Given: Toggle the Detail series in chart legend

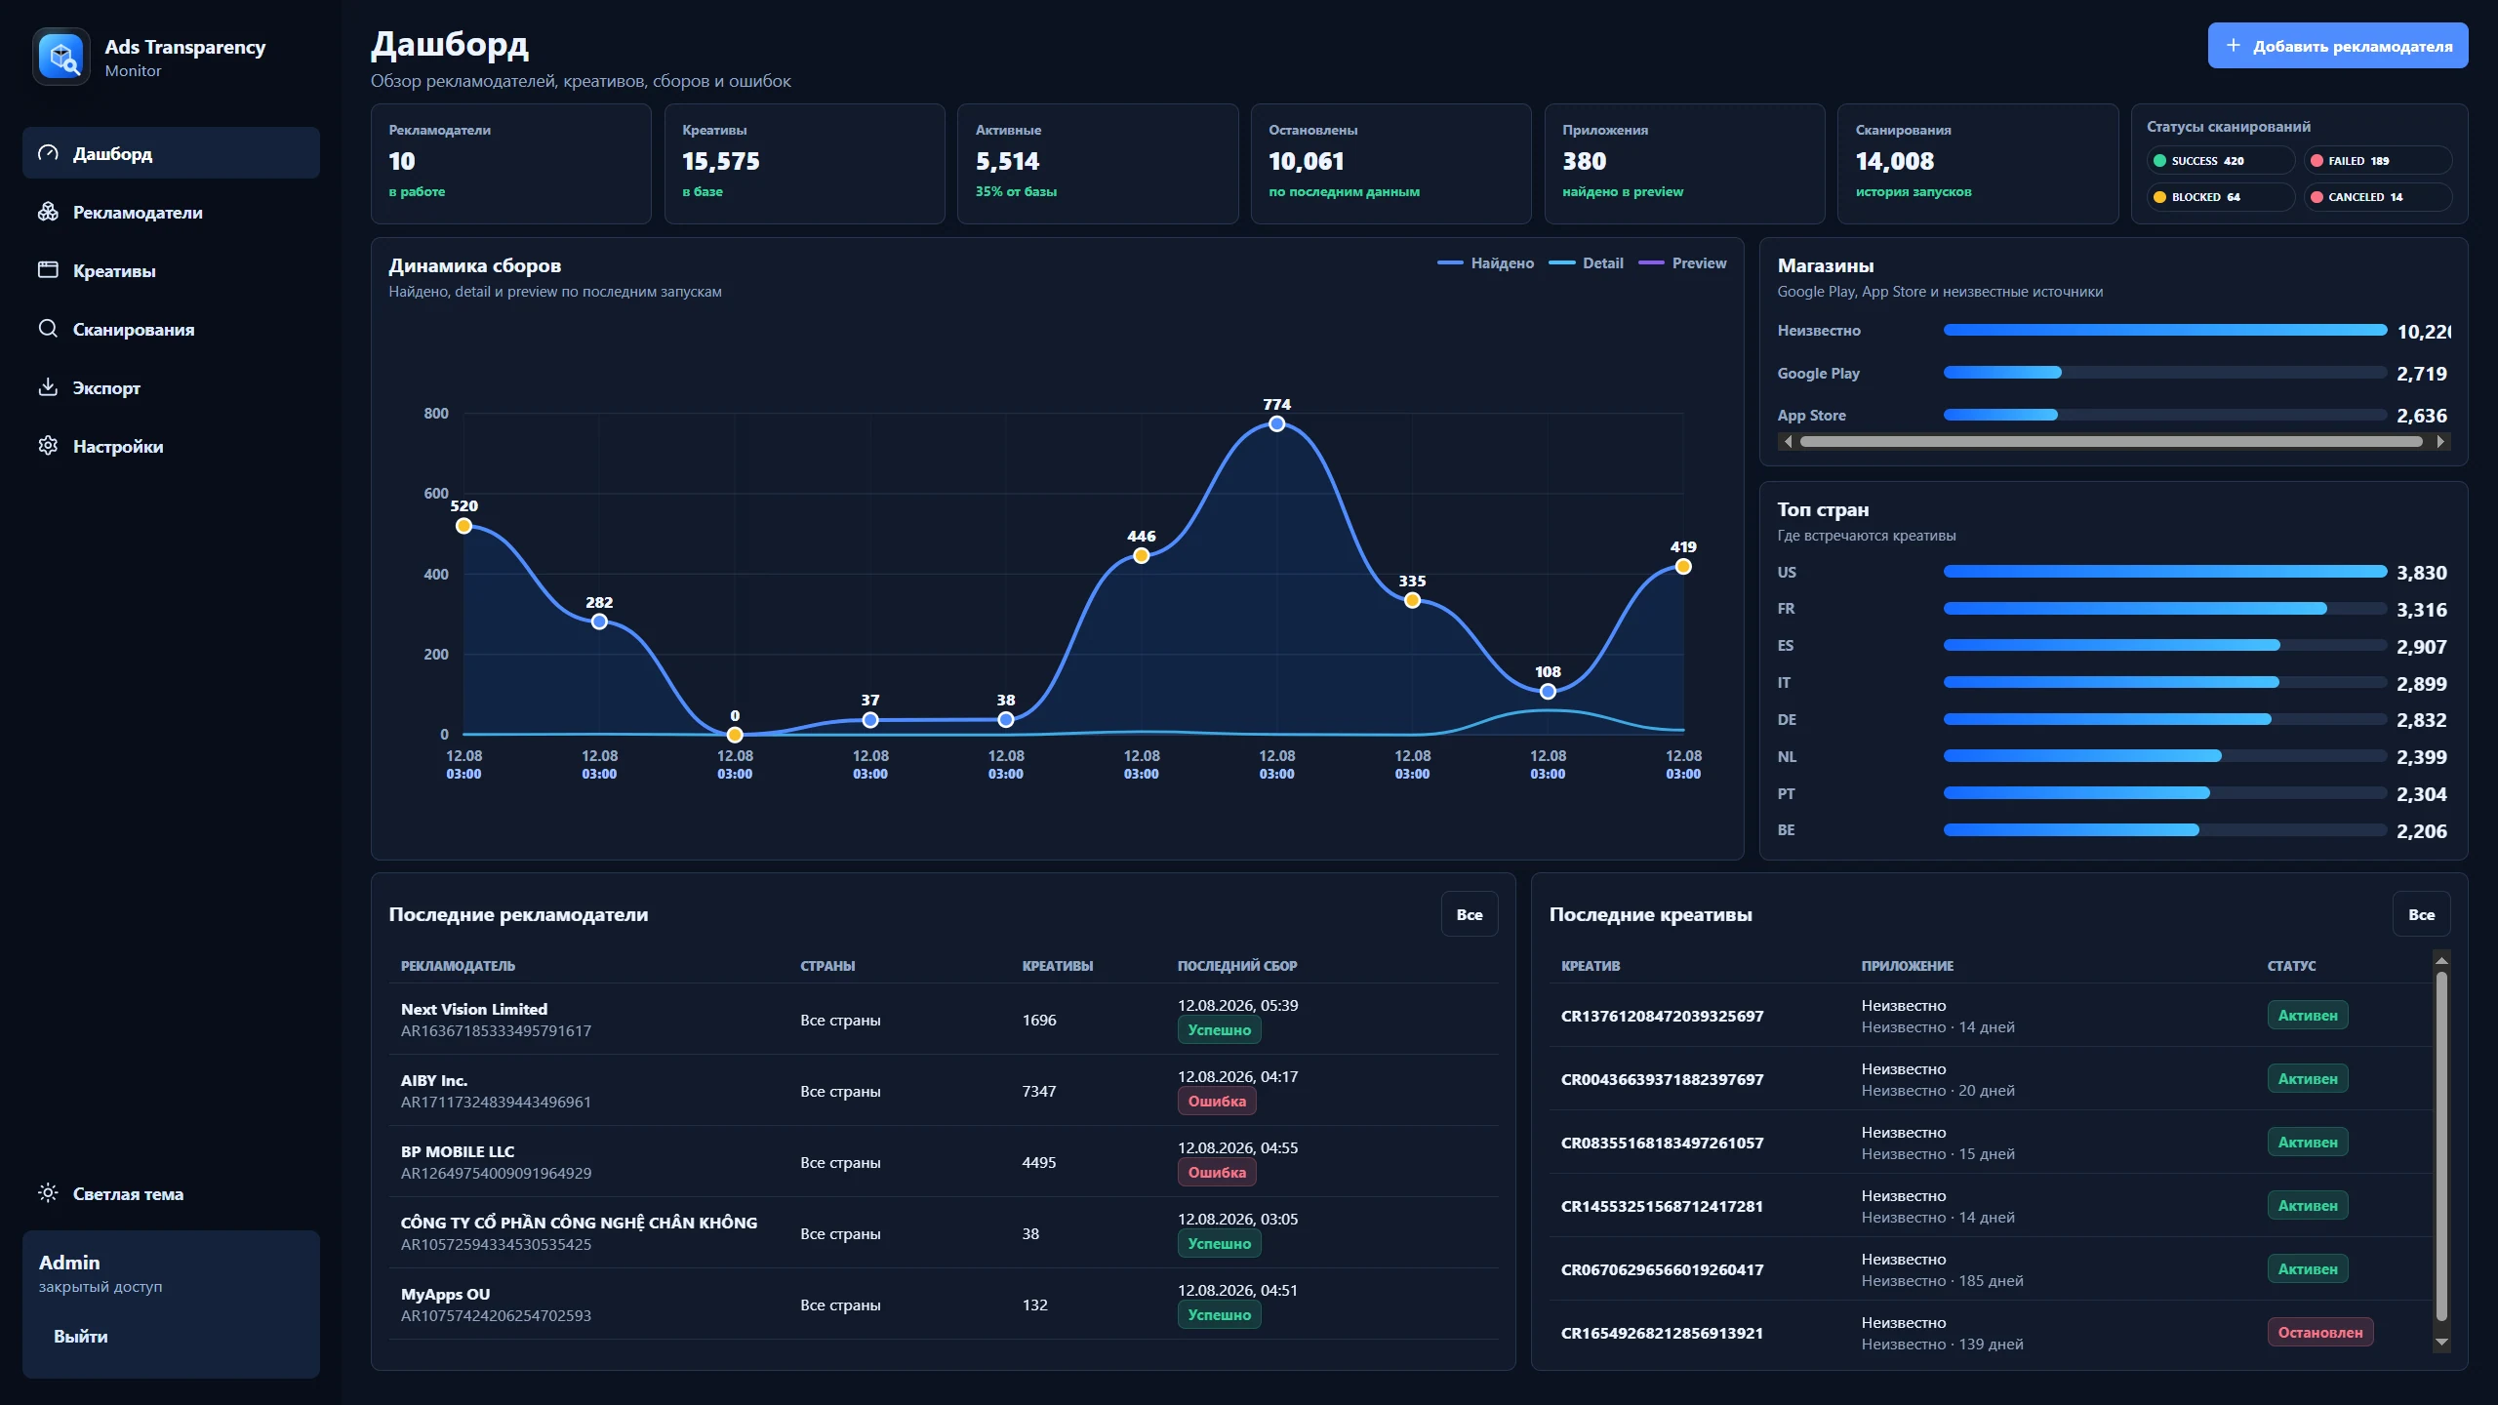Looking at the screenshot, I should click(1586, 263).
